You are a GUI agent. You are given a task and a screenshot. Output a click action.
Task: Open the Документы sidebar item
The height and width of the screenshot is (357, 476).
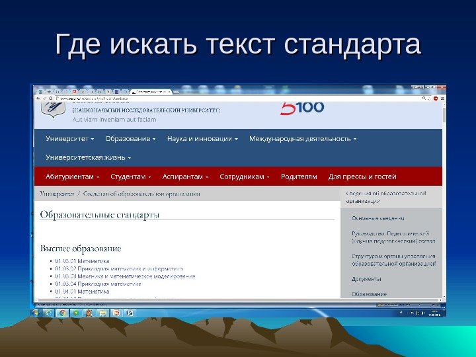click(366, 279)
